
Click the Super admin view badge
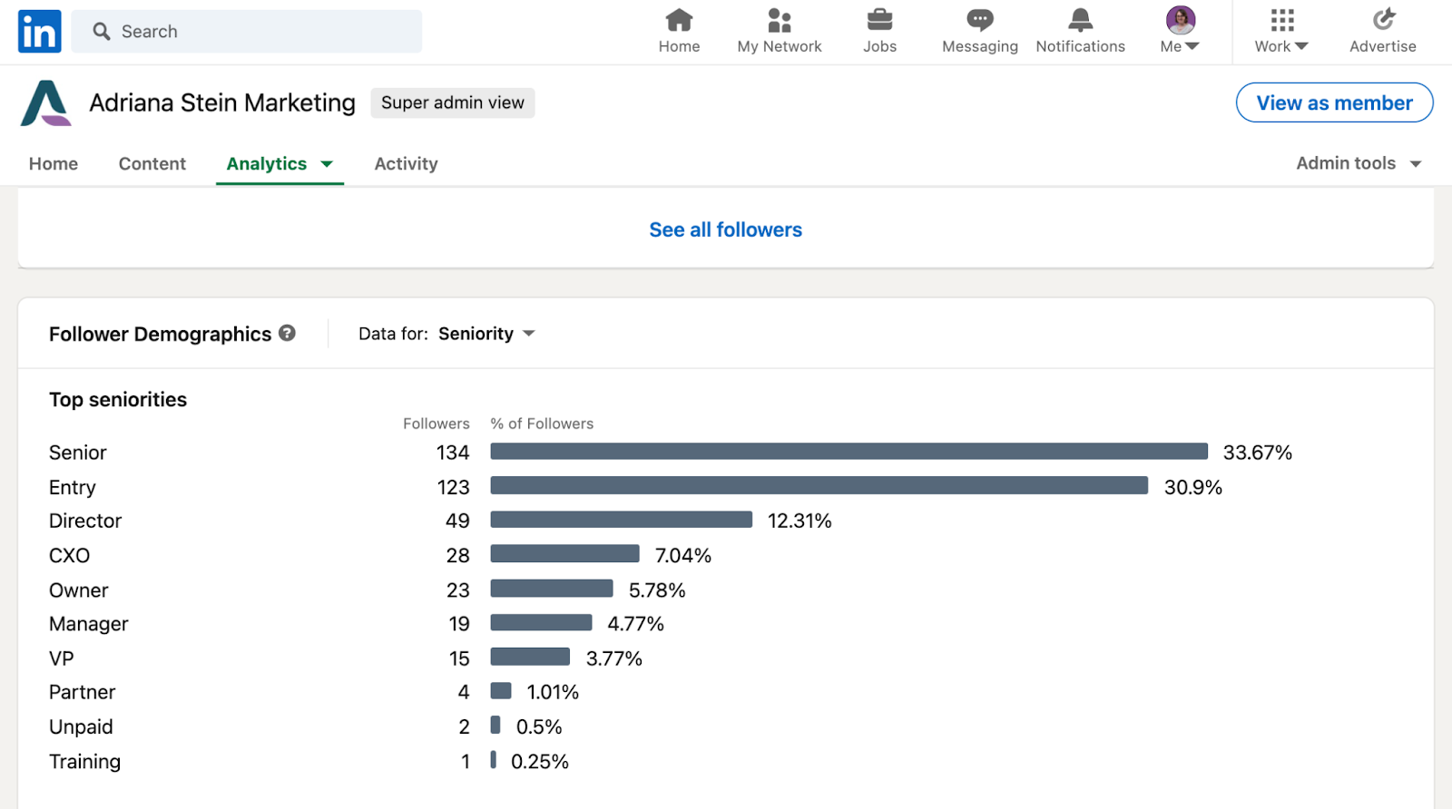tap(453, 102)
